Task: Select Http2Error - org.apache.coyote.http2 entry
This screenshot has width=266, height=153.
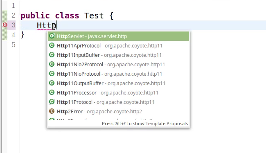Action: click(x=118, y=111)
